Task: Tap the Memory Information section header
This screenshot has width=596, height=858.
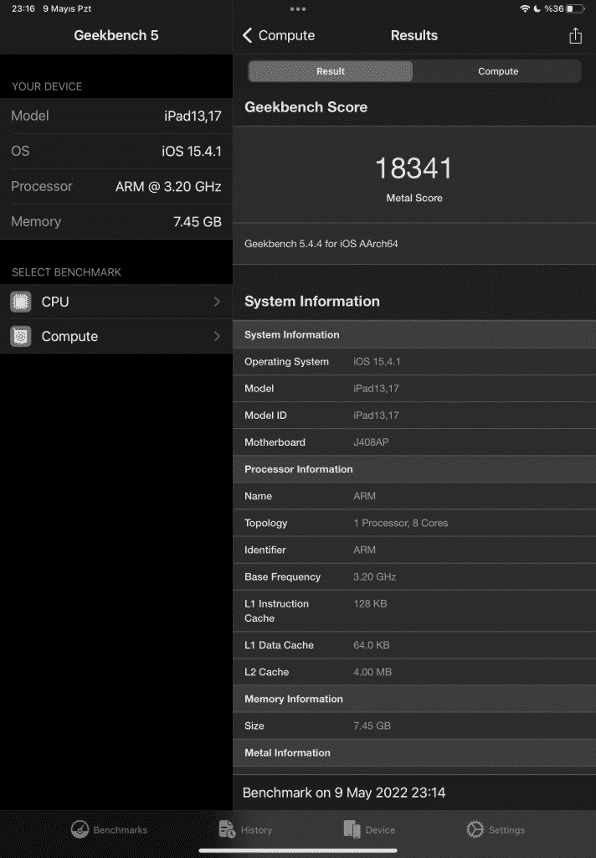Action: pos(414,699)
